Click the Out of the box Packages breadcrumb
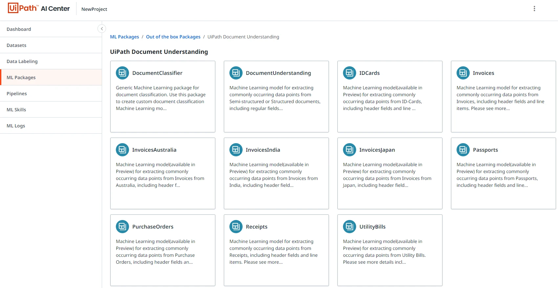Screen dimensions: 558x288 pos(173,37)
